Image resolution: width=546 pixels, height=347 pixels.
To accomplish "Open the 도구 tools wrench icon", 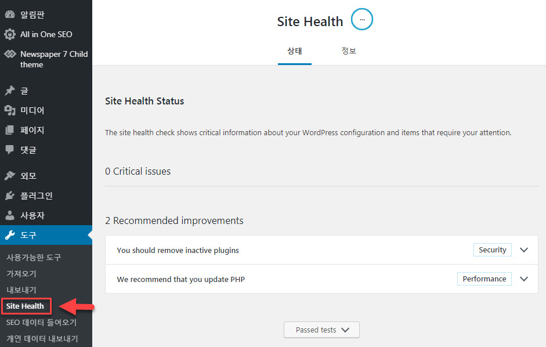I will pyautogui.click(x=10, y=235).
